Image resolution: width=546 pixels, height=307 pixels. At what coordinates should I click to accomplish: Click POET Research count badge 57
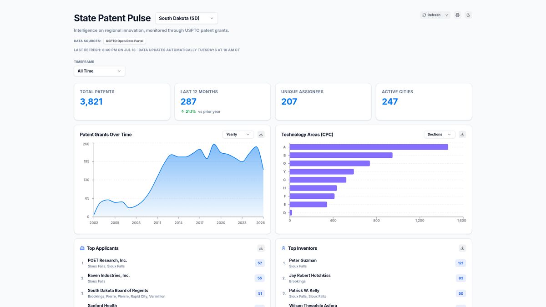260,263
